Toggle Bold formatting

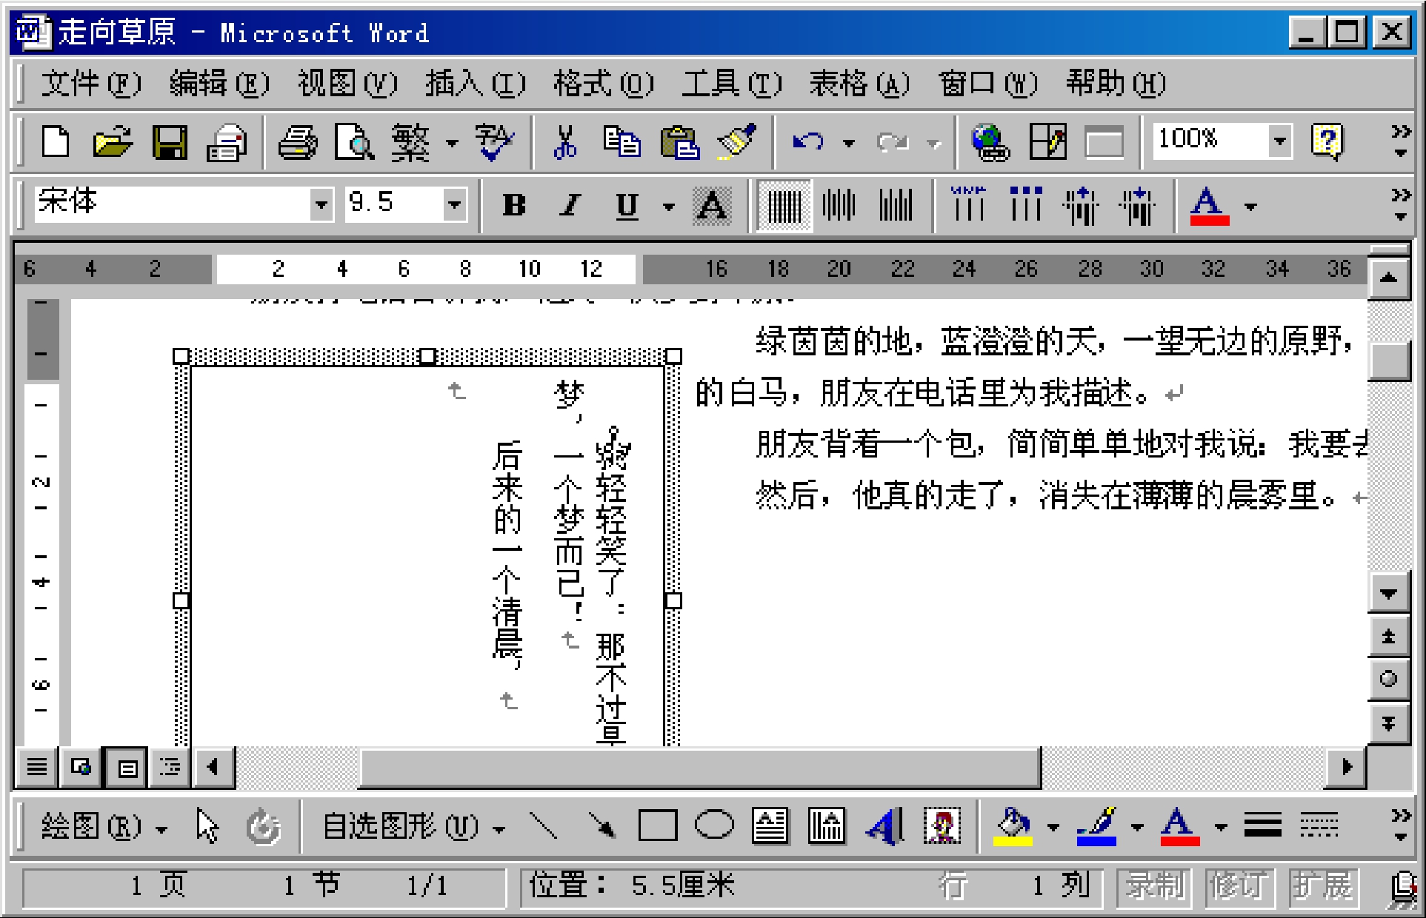[x=514, y=205]
